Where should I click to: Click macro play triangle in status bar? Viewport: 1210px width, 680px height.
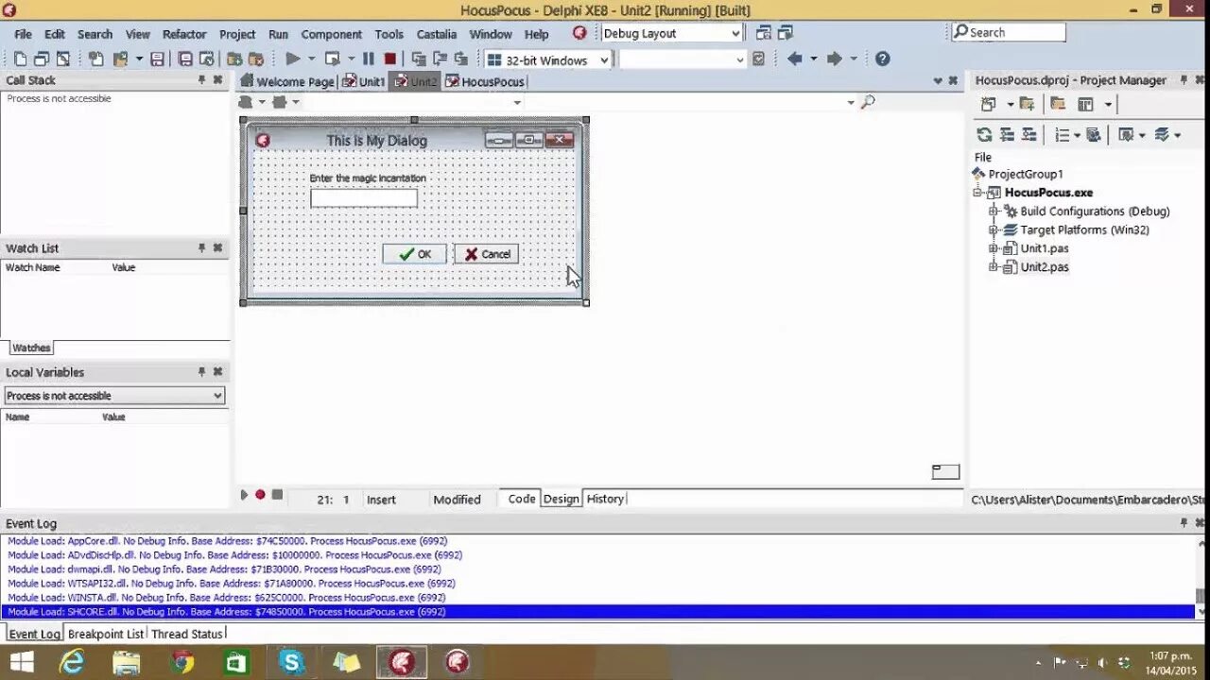244,495
